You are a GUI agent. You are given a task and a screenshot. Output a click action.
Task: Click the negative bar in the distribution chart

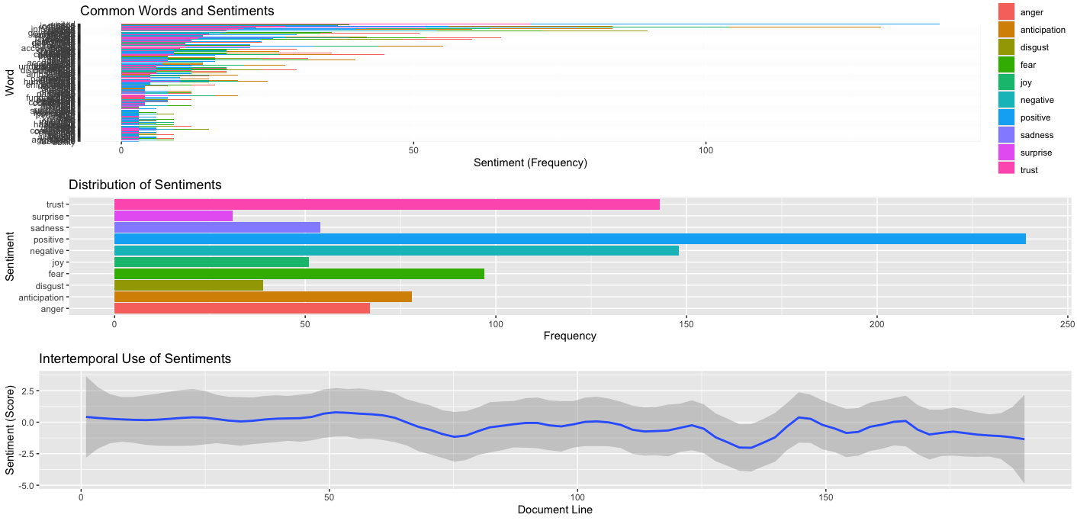[396, 251]
